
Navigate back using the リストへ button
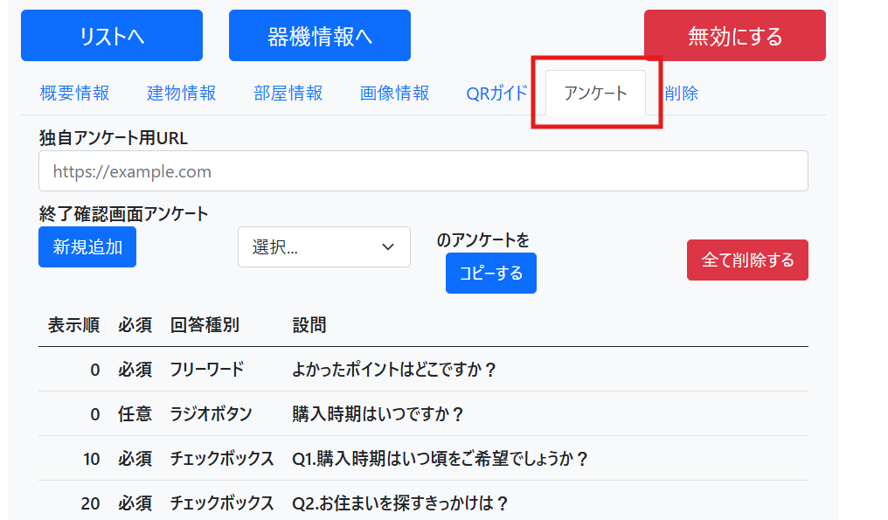111,35
